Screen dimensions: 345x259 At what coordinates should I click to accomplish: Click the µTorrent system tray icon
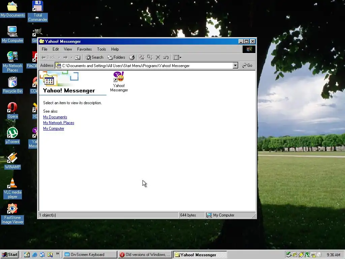click(x=307, y=255)
